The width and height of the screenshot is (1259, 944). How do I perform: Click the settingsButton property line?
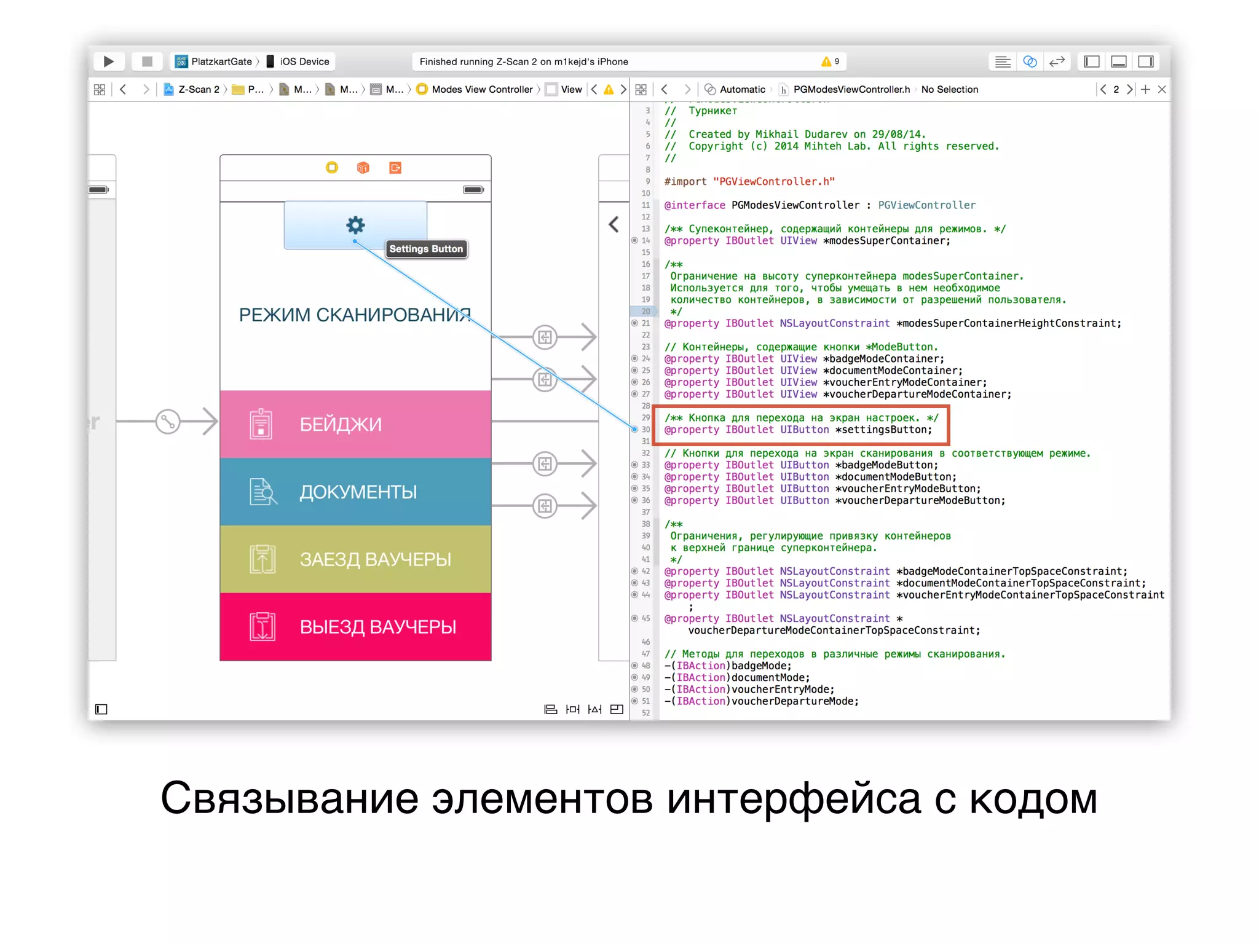[x=798, y=430]
